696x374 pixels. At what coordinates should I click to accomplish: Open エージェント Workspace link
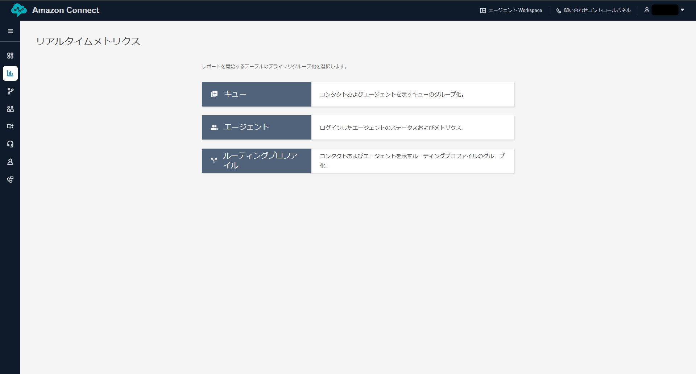tap(511, 11)
